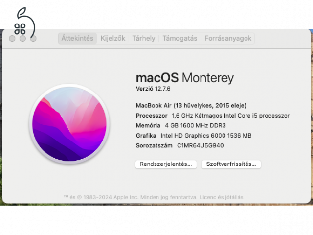Open Szoftverfrissítés... for software updates

[231, 164]
